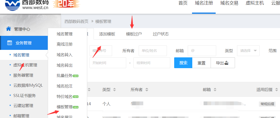Click the home icon beside 管理中心
Viewport: 280px width, 118px height.
(x=9, y=29)
